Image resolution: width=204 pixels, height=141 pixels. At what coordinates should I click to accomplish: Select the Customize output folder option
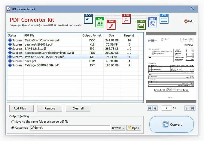tap(13, 128)
